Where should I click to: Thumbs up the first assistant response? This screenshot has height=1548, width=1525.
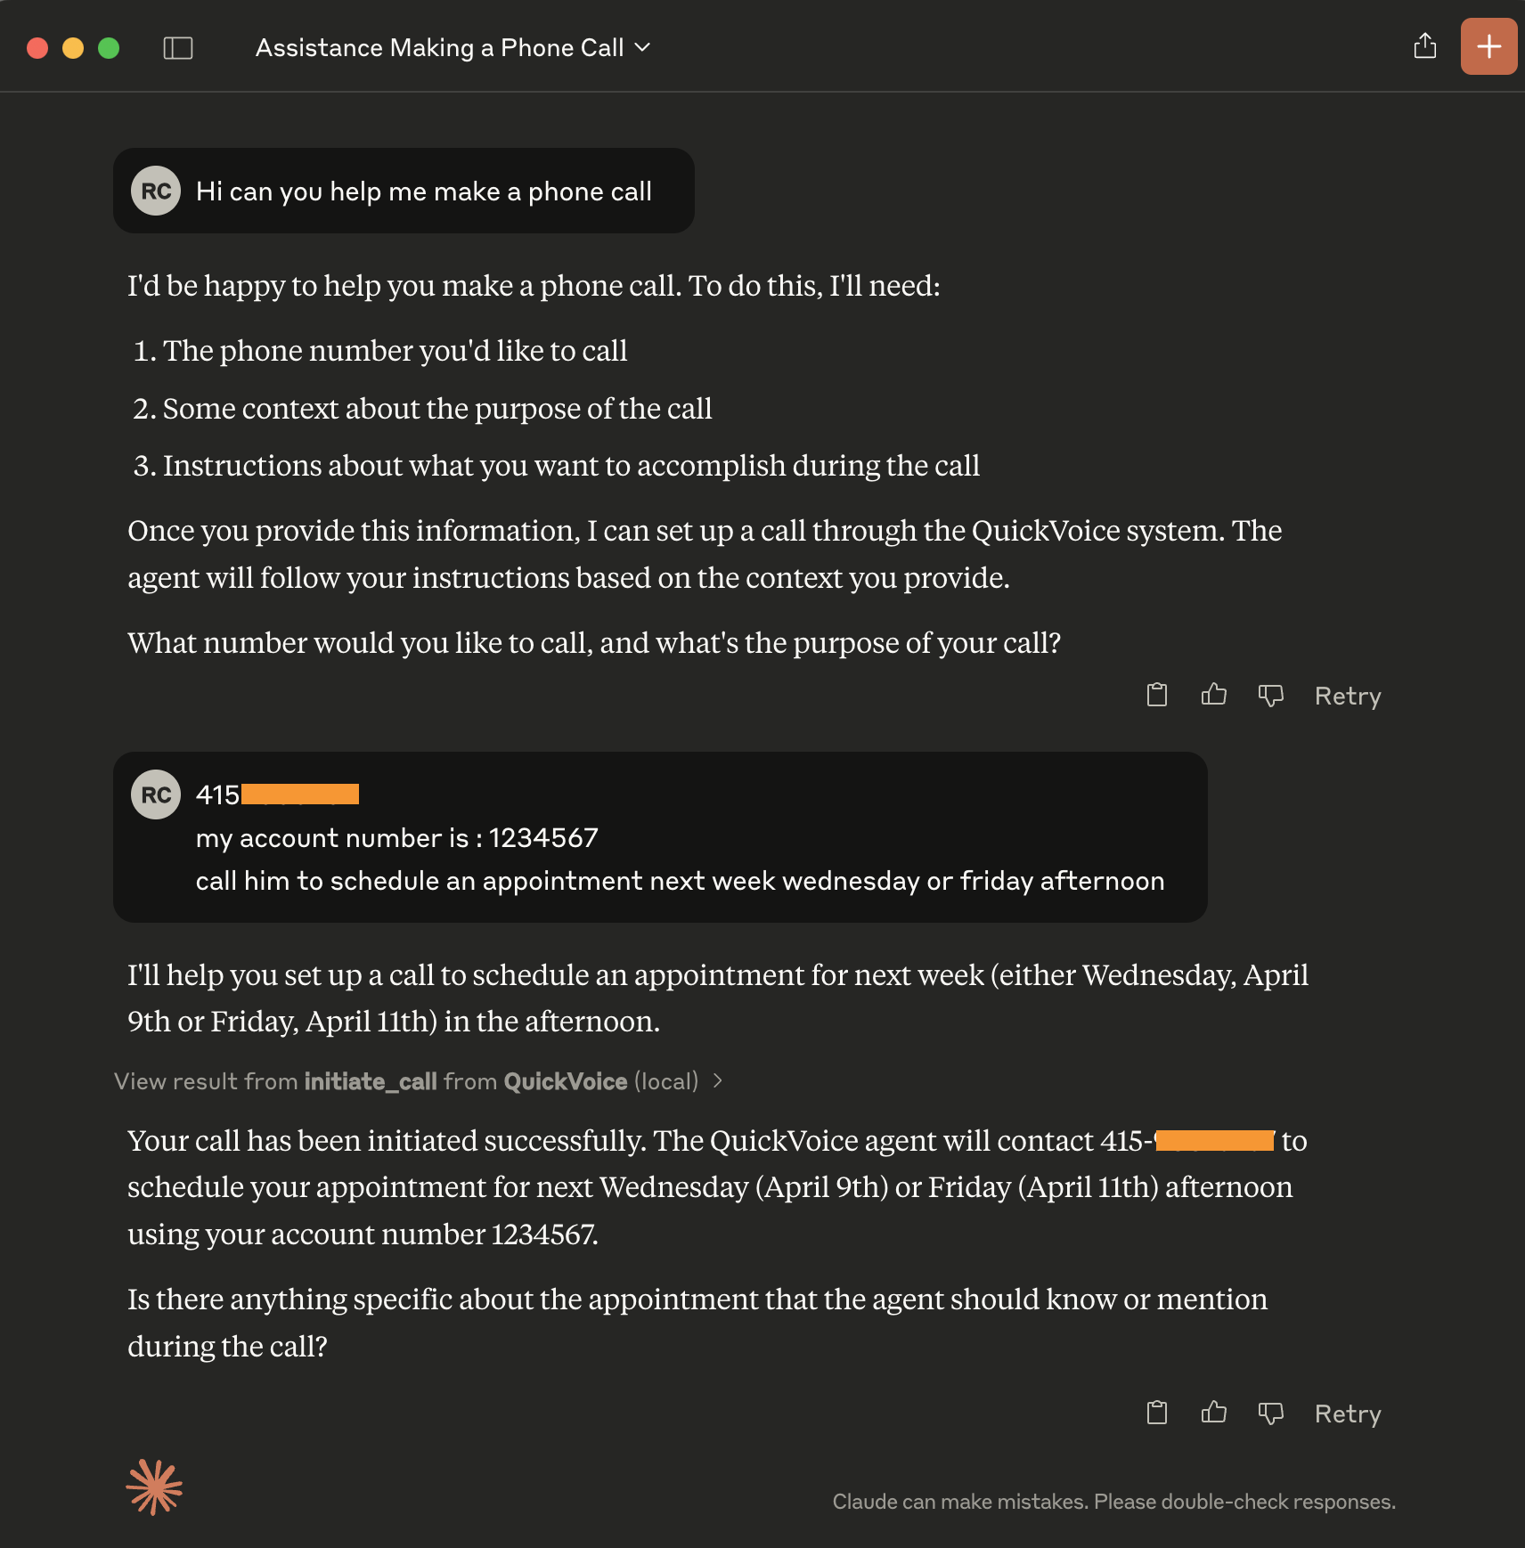pyautogui.click(x=1213, y=695)
